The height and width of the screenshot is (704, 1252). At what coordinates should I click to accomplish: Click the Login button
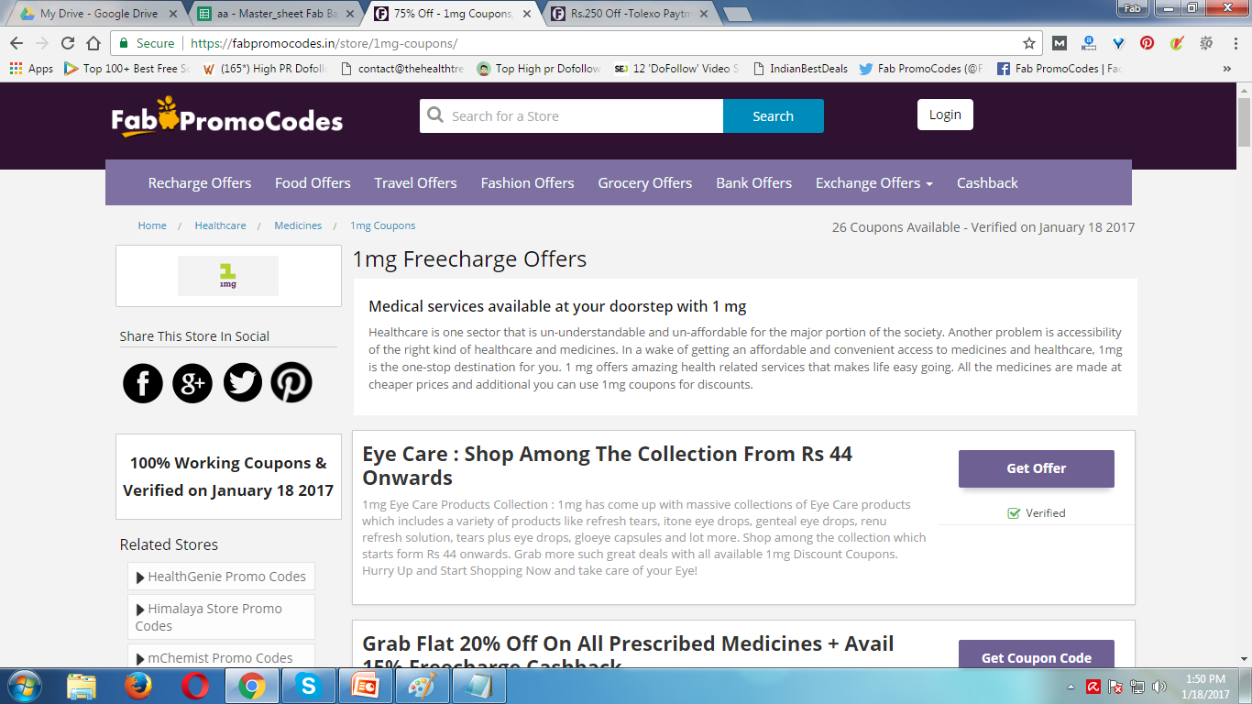(945, 115)
